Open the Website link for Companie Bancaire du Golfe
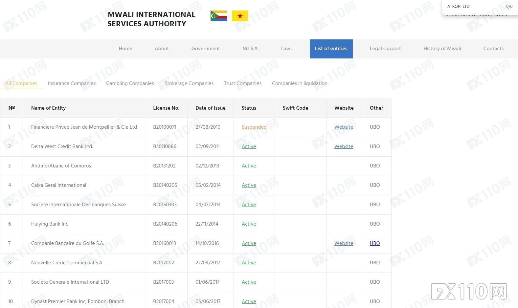Image resolution: width=518 pixels, height=308 pixels. [344, 243]
